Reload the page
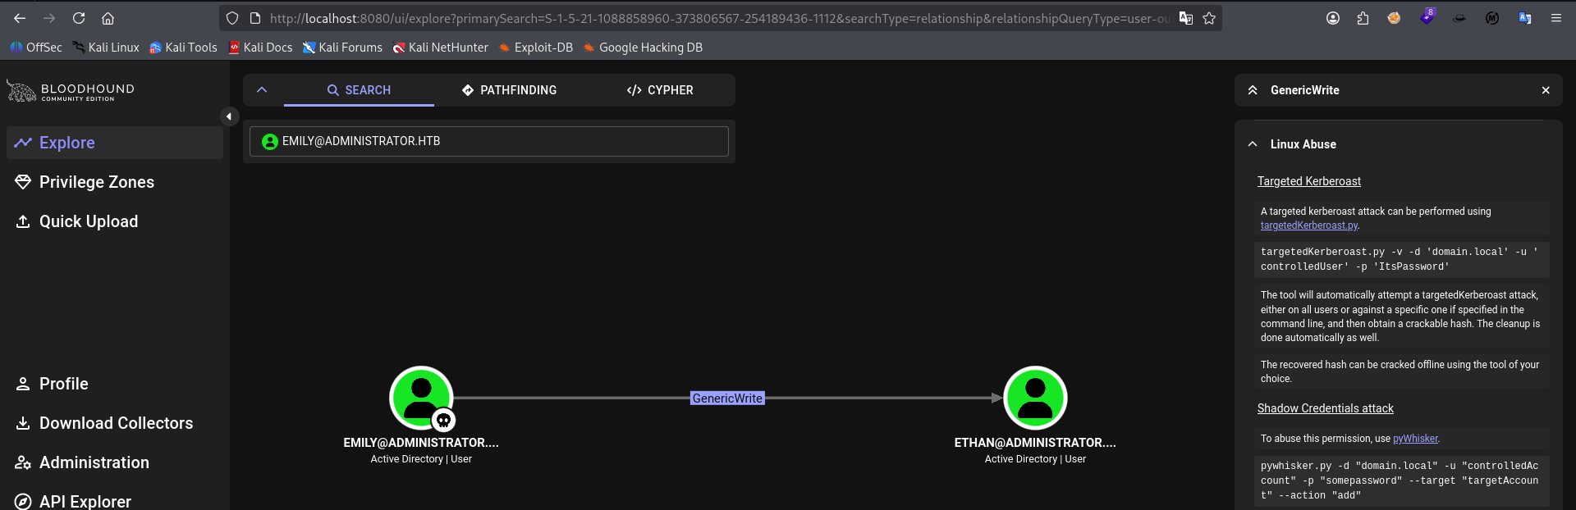Viewport: 1576px width, 510px height. click(79, 18)
